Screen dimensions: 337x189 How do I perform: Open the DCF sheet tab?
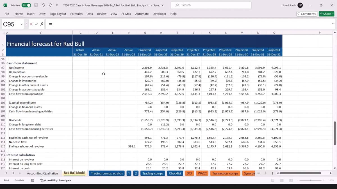[190, 173]
